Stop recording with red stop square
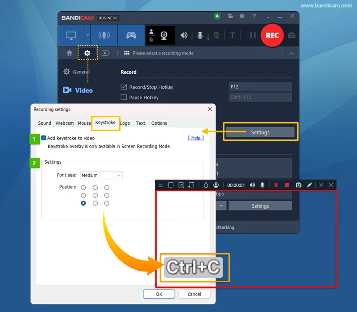This screenshot has height=312, width=357. (x=287, y=185)
